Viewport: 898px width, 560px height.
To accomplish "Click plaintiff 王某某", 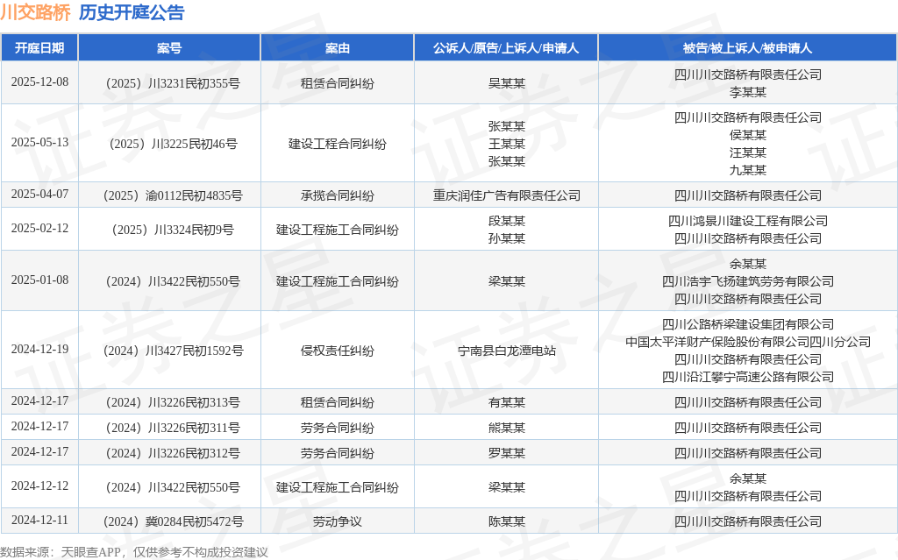I will point(506,144).
